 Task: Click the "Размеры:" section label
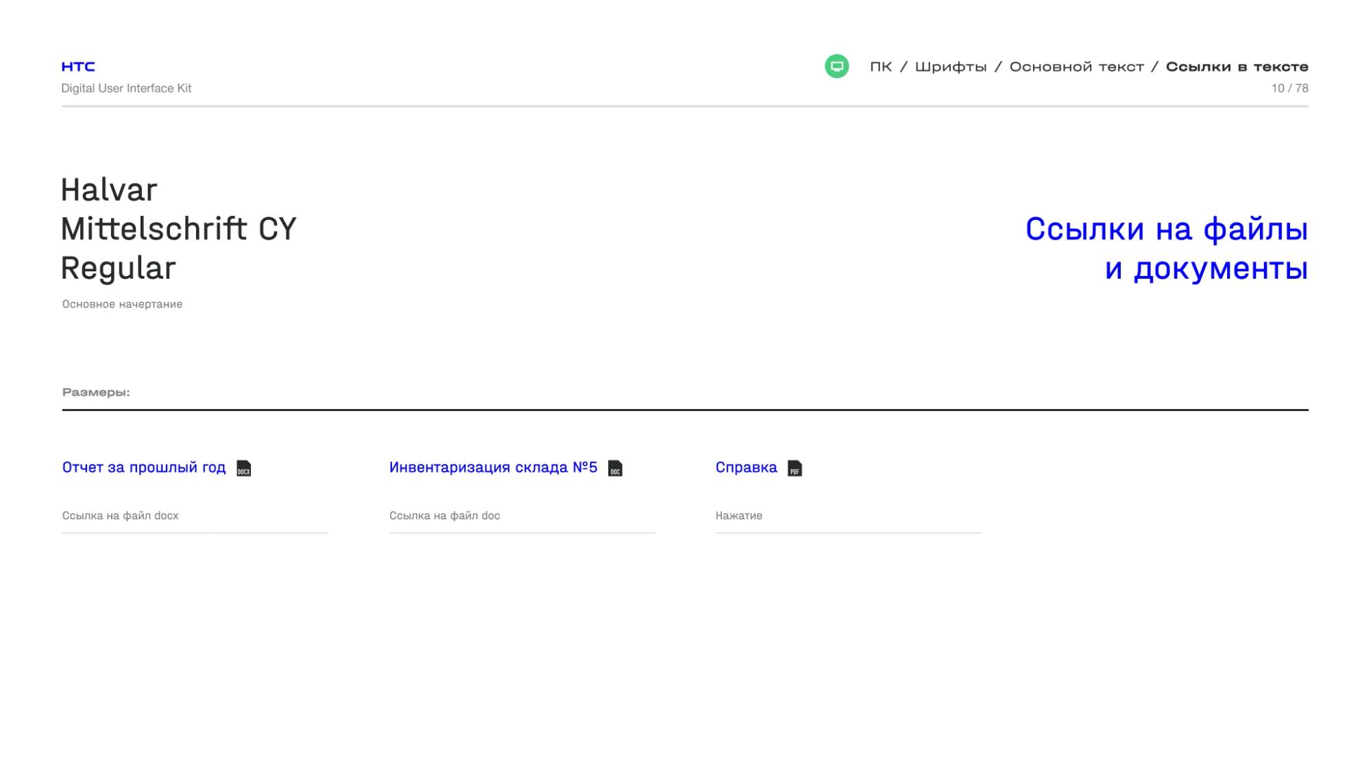point(96,393)
